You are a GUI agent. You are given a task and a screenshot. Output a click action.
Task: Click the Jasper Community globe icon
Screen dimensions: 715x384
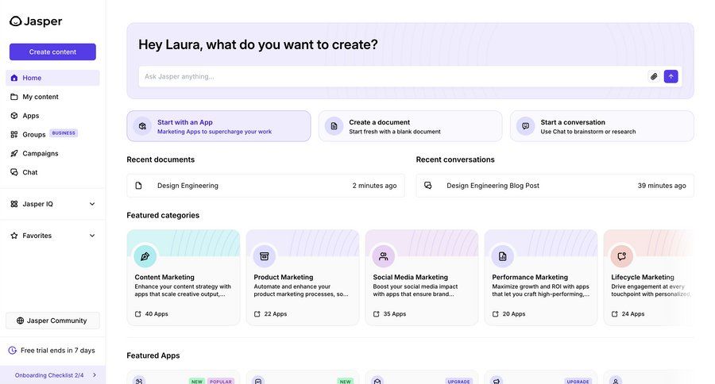click(20, 321)
